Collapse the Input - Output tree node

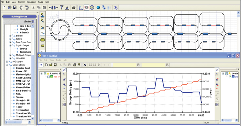[10, 46]
